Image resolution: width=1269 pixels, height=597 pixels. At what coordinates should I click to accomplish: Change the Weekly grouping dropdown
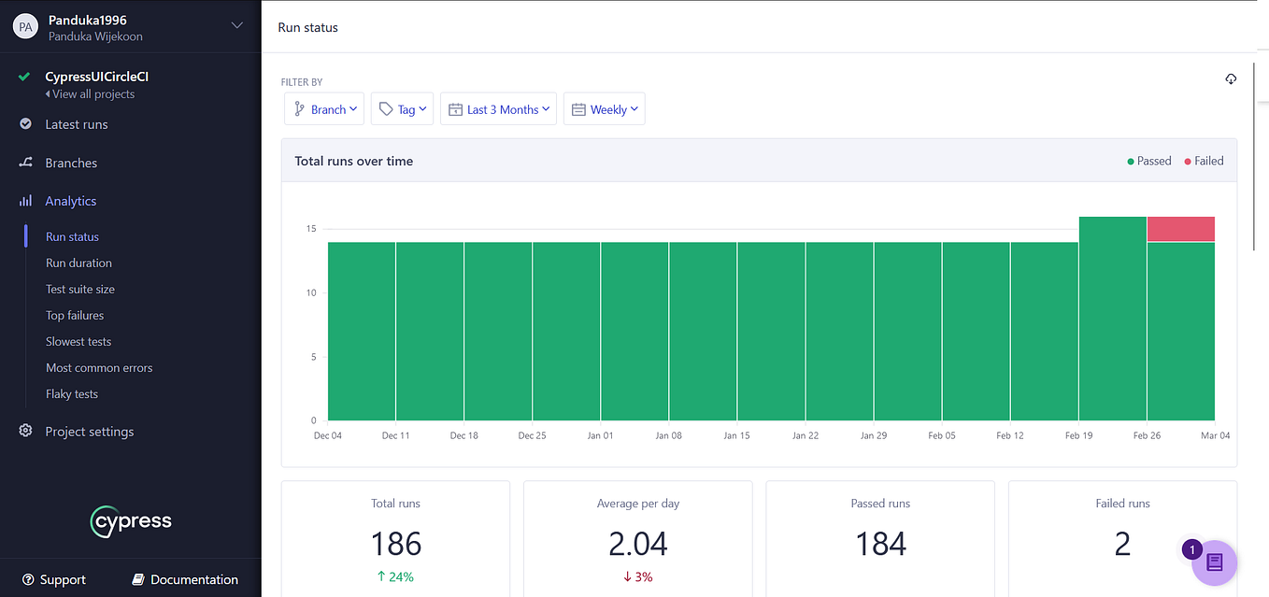[604, 108]
